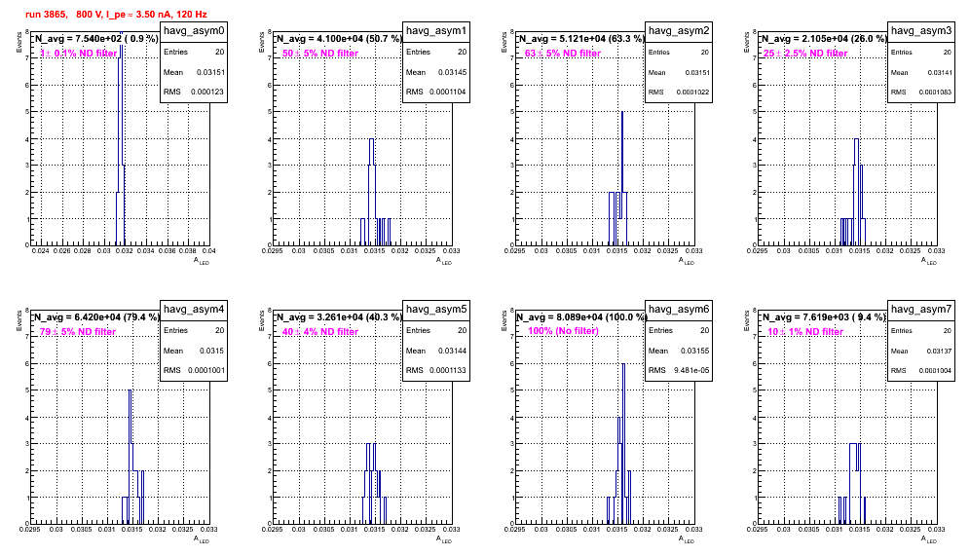This screenshot has height=557, width=970.
Task: Click Mean value 0.03155 in havg_asym6 box
Action: point(695,351)
